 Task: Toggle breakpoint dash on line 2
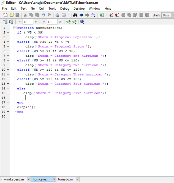tap(8, 32)
